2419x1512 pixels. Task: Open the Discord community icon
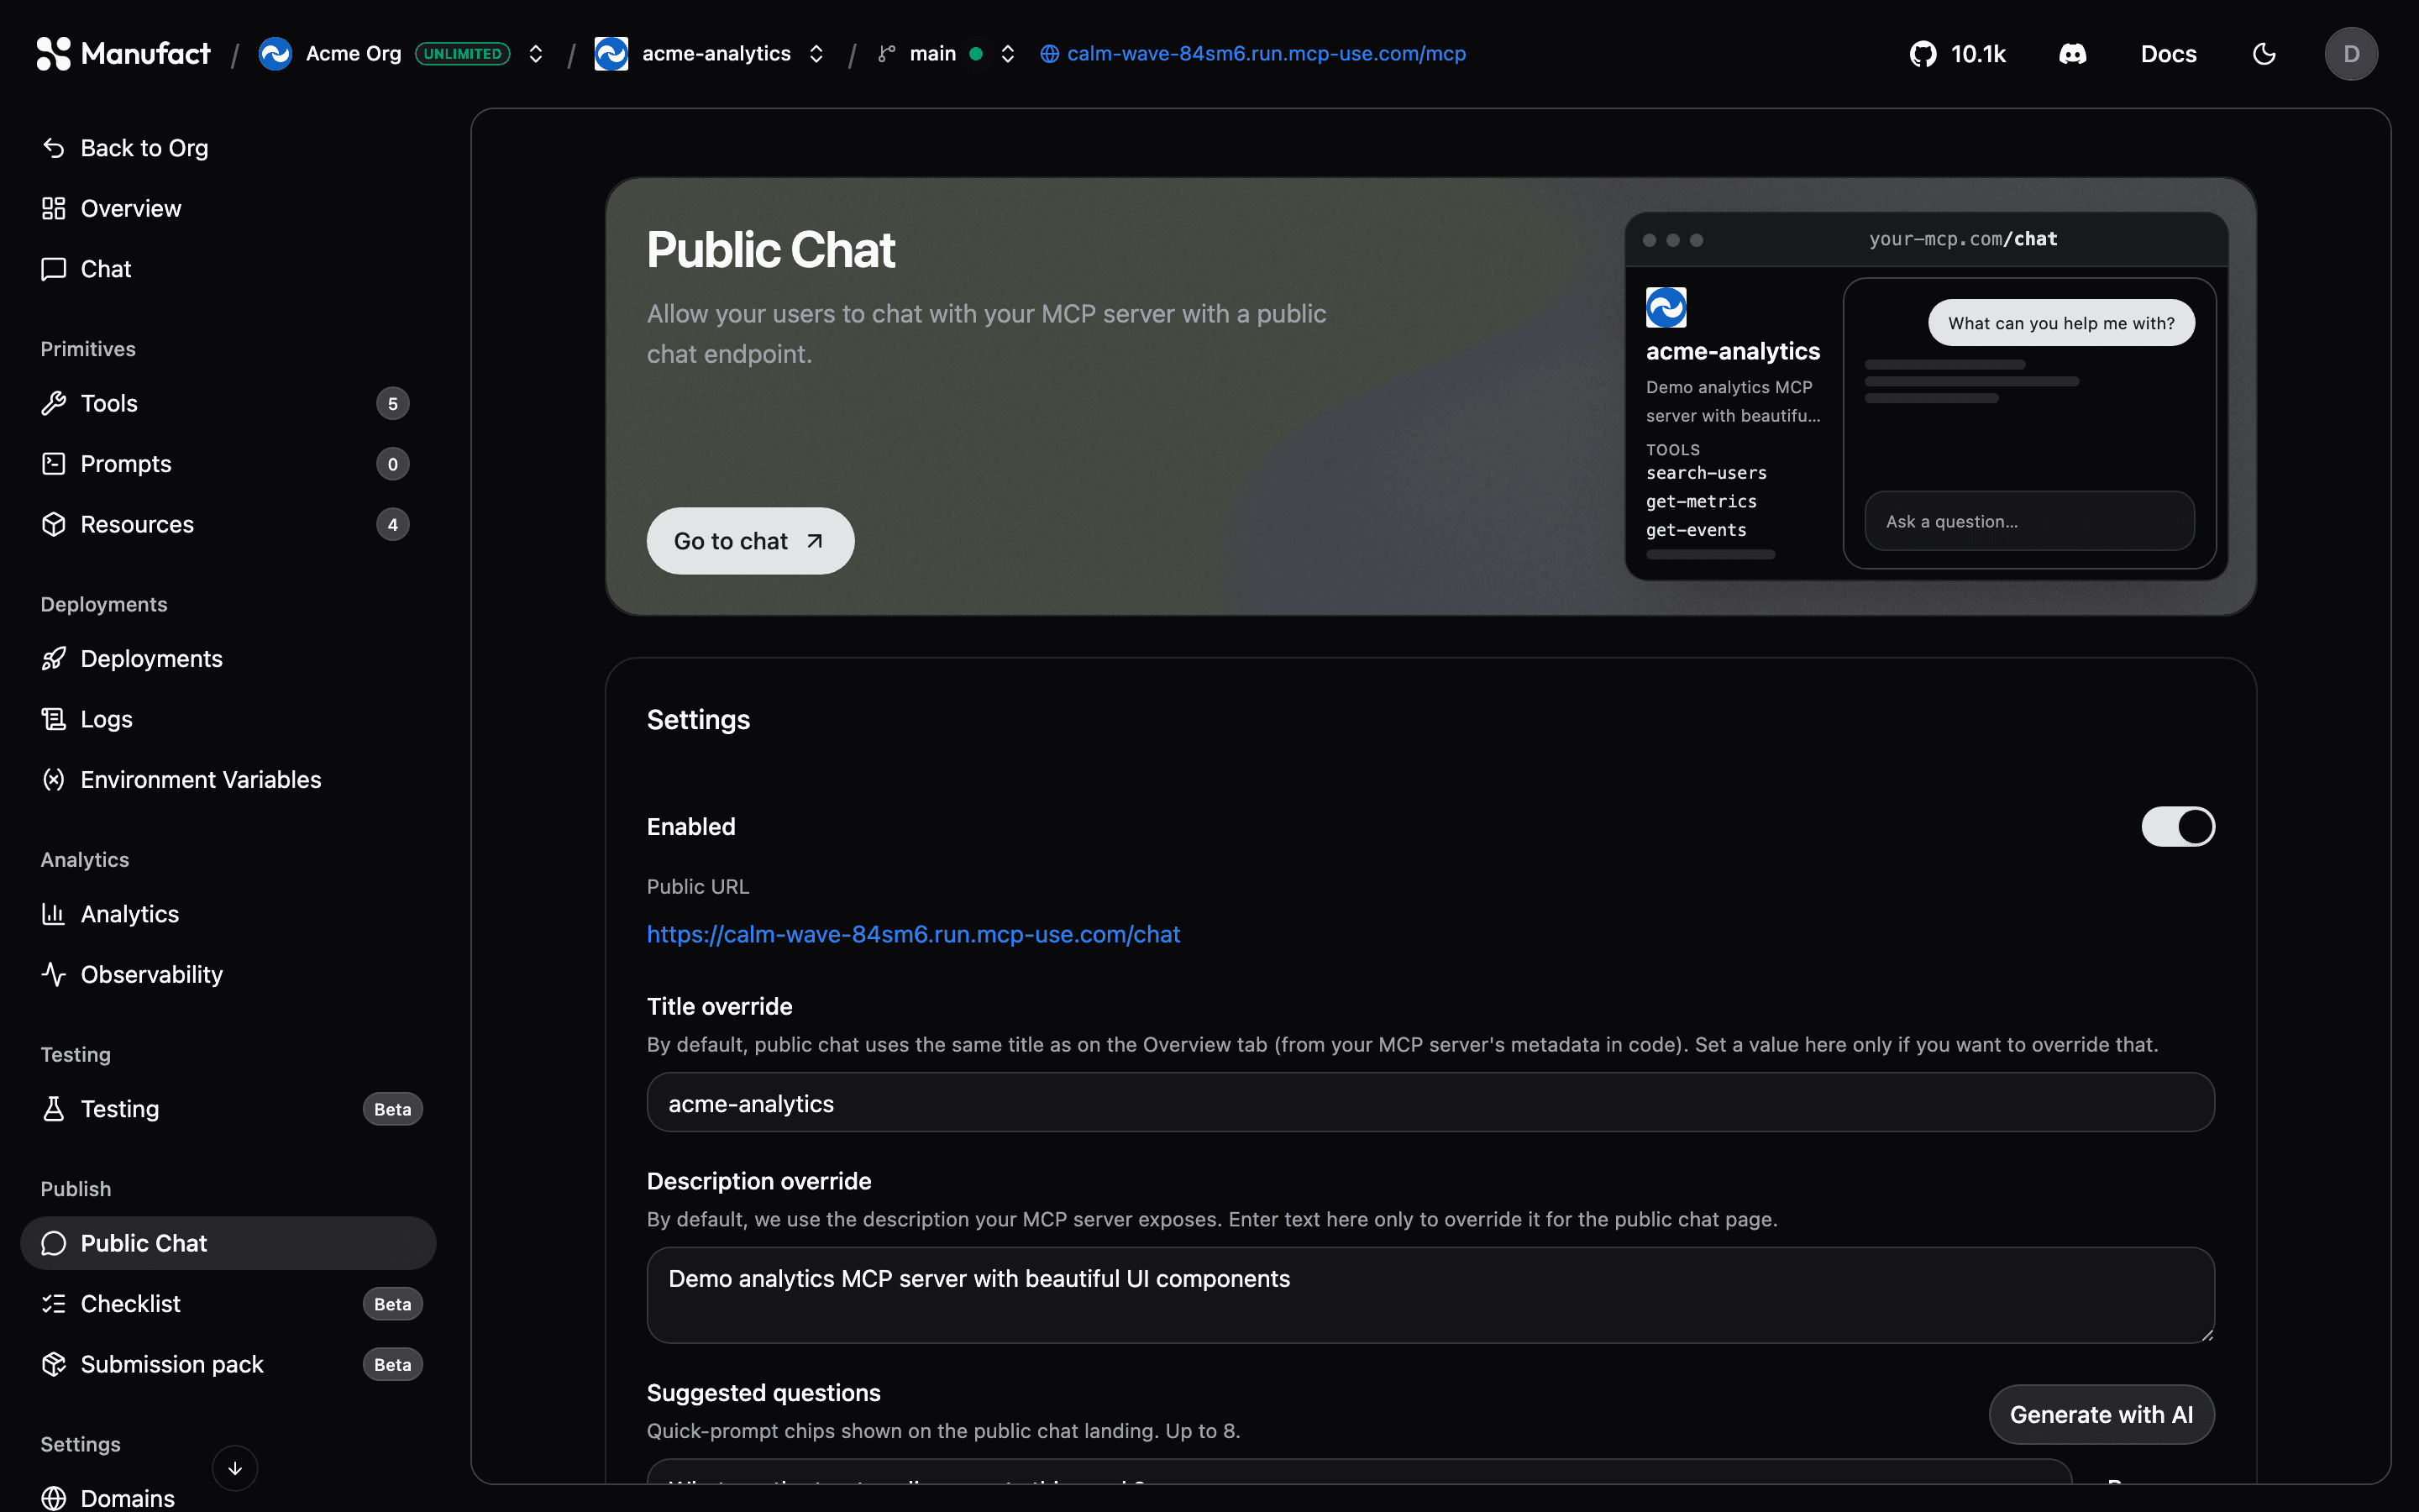pyautogui.click(x=2072, y=54)
